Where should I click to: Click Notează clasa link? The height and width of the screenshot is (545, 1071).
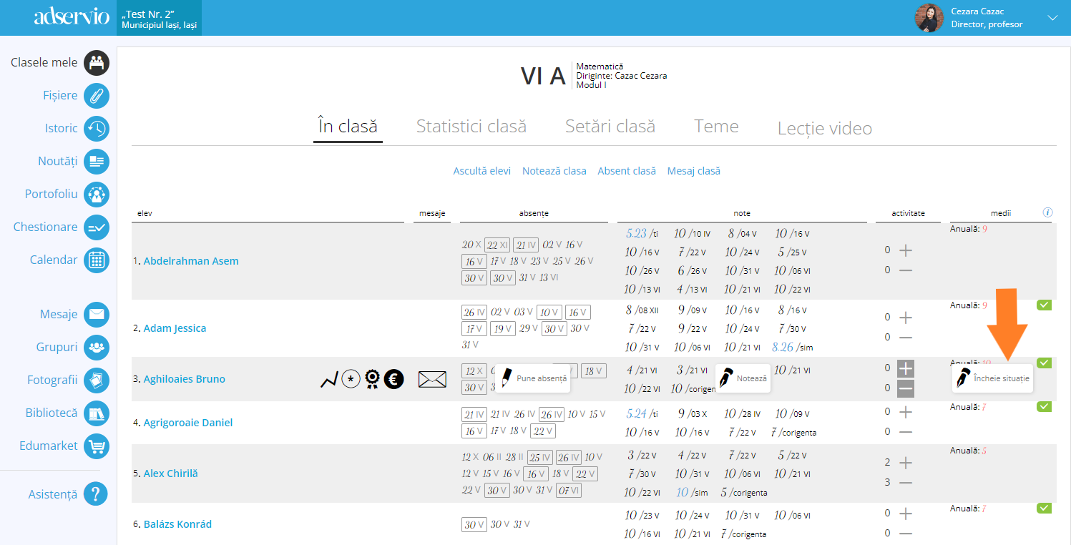pyautogui.click(x=554, y=171)
